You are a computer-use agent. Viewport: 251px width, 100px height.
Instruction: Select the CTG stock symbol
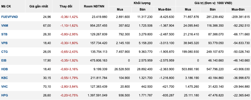click(4, 52)
